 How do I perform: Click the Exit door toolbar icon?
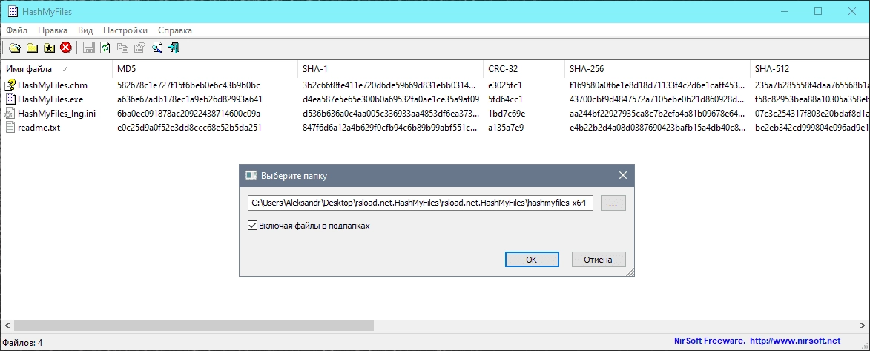[x=174, y=47]
